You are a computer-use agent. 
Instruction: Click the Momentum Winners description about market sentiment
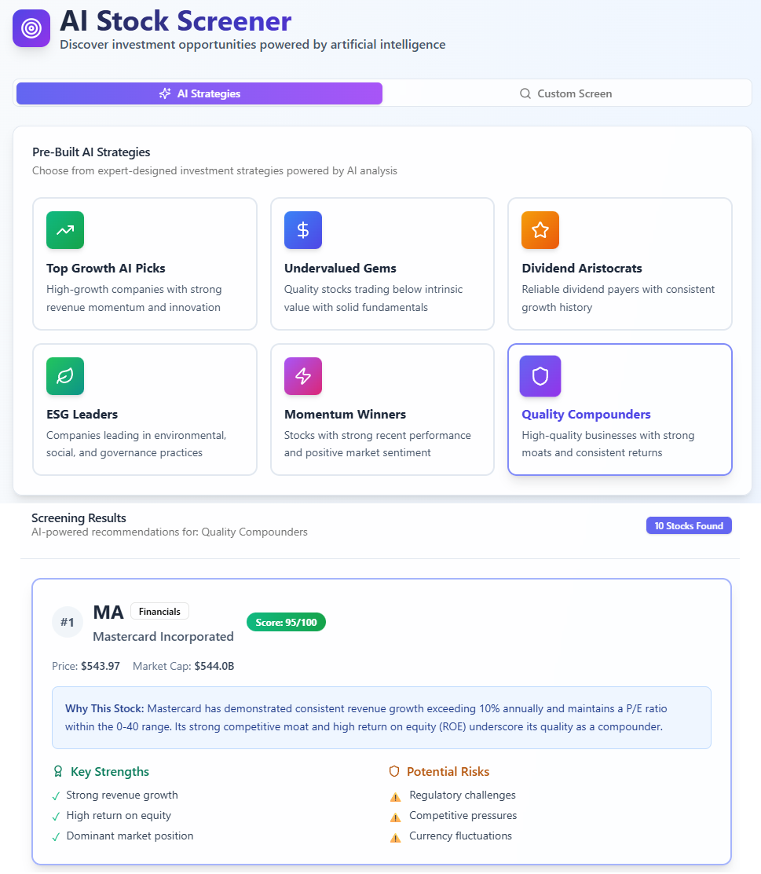378,444
